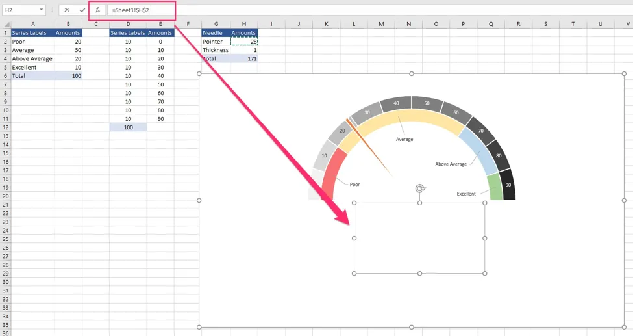
Task: Click cell E11 showing 90
Action: point(160,119)
